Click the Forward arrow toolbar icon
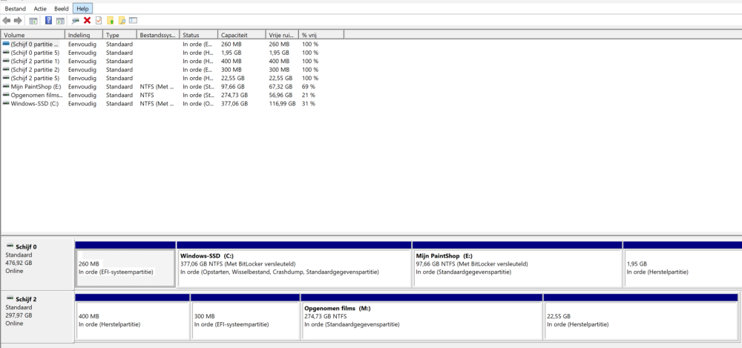 coord(18,20)
